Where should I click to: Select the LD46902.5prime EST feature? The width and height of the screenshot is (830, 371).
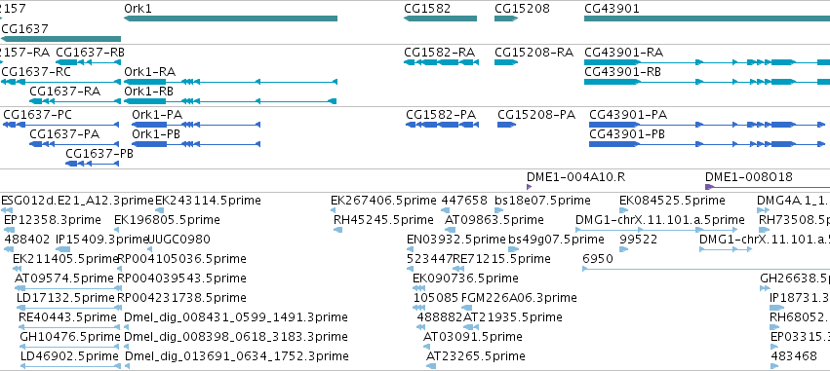(x=70, y=366)
